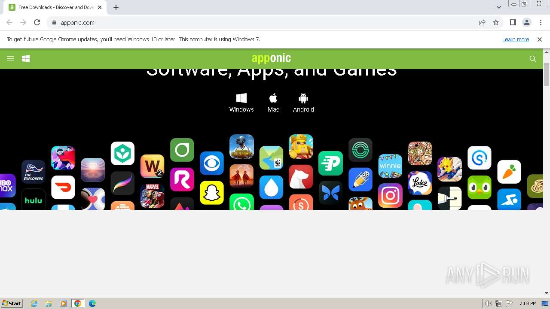Open the Instacart carrot app icon
The image size is (550, 309).
tap(509, 172)
